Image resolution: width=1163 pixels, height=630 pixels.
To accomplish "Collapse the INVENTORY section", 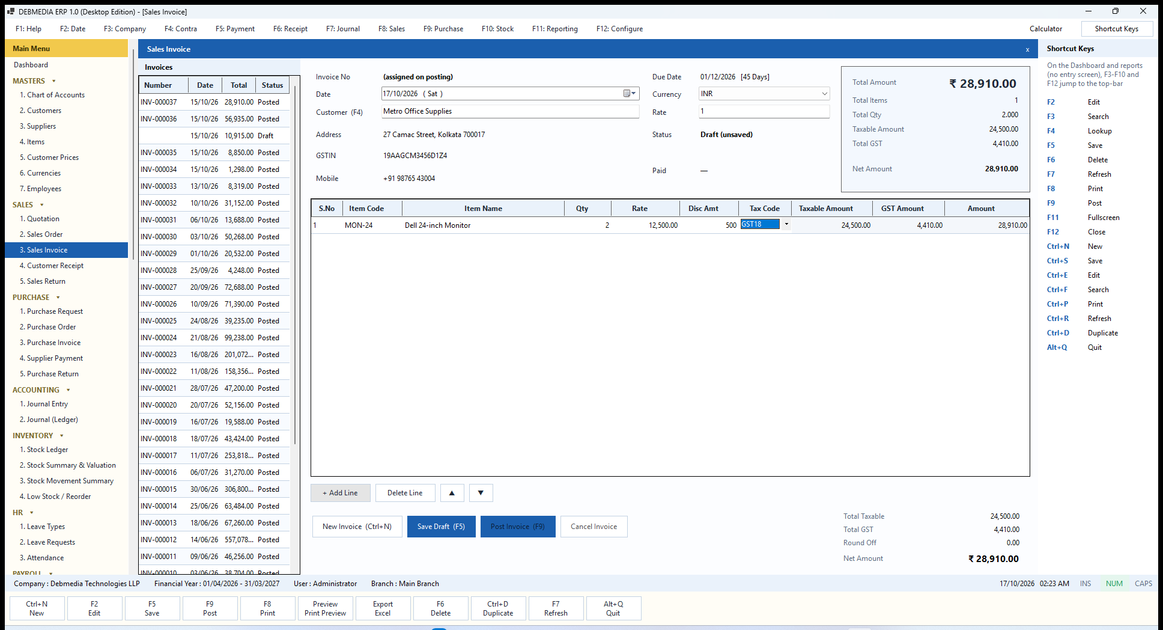I will tap(61, 436).
